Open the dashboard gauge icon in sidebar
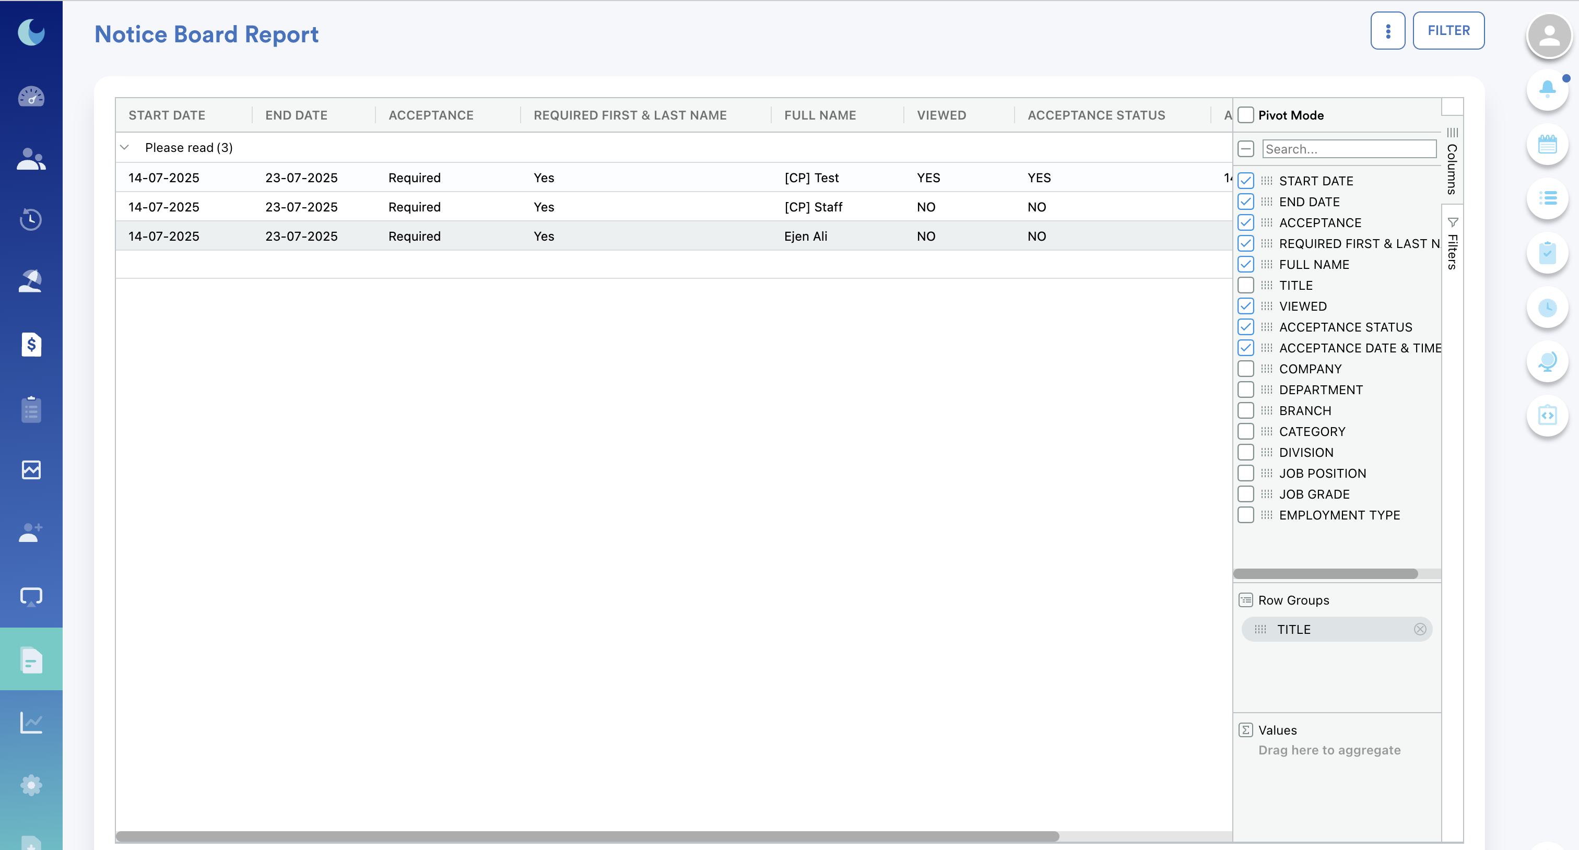The width and height of the screenshot is (1579, 850). 31,97
